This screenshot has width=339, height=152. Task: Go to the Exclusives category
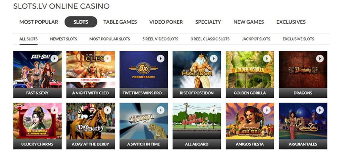click(x=291, y=22)
